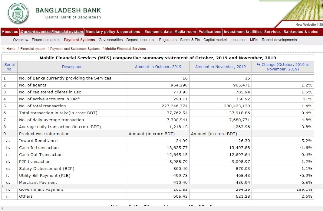The height and width of the screenshot is (211, 323).
Task: Click the horizontal scrollbar below the table
Action: pyautogui.click(x=151, y=186)
